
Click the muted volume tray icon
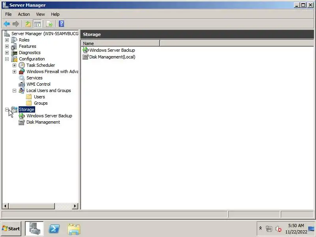(278, 229)
